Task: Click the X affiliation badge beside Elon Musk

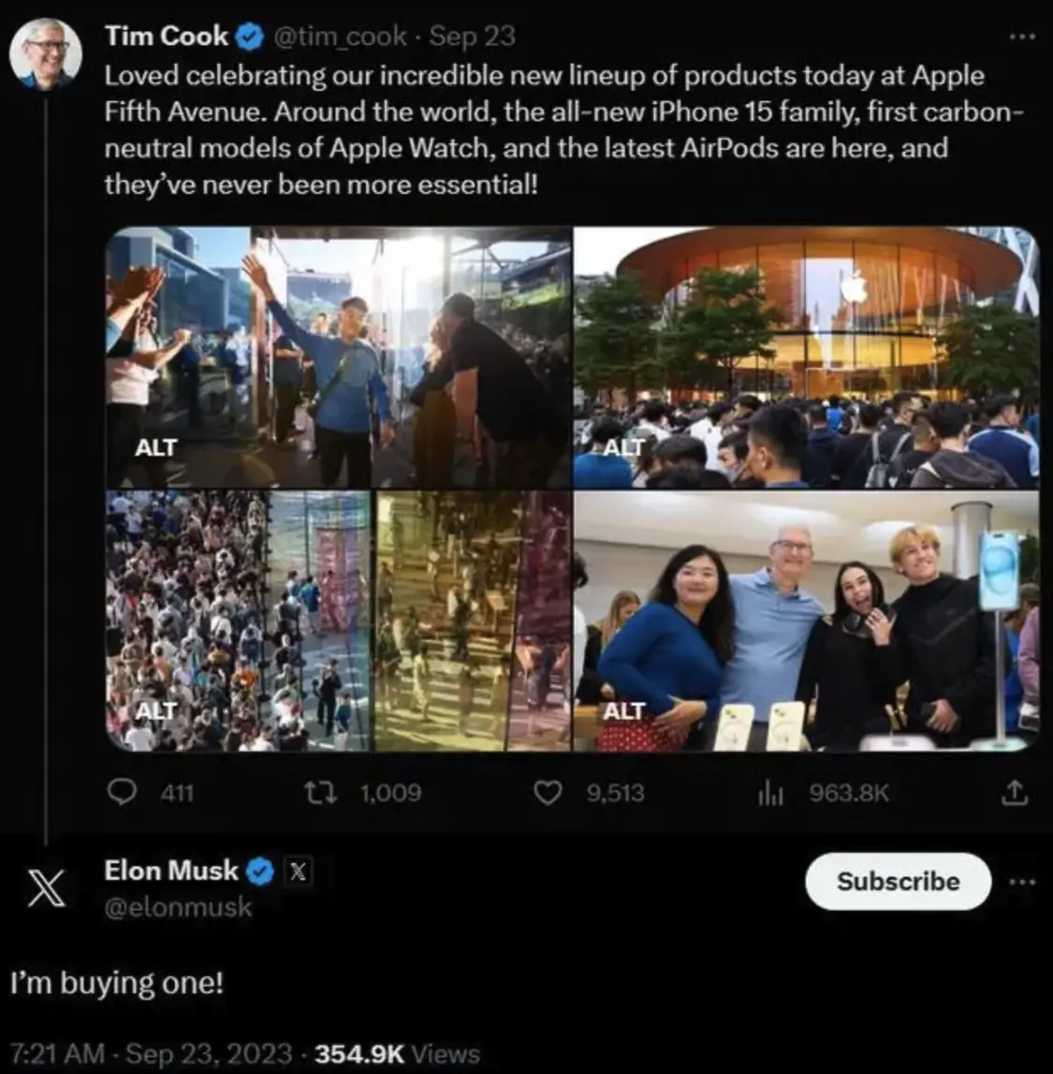Action: pyautogui.click(x=298, y=872)
